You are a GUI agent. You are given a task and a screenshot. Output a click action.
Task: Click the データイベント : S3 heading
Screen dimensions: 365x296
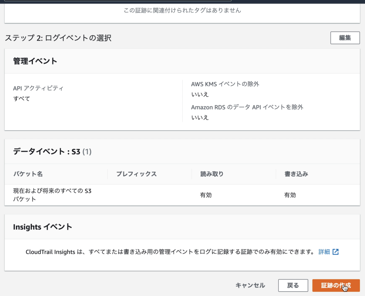pyautogui.click(x=52, y=151)
